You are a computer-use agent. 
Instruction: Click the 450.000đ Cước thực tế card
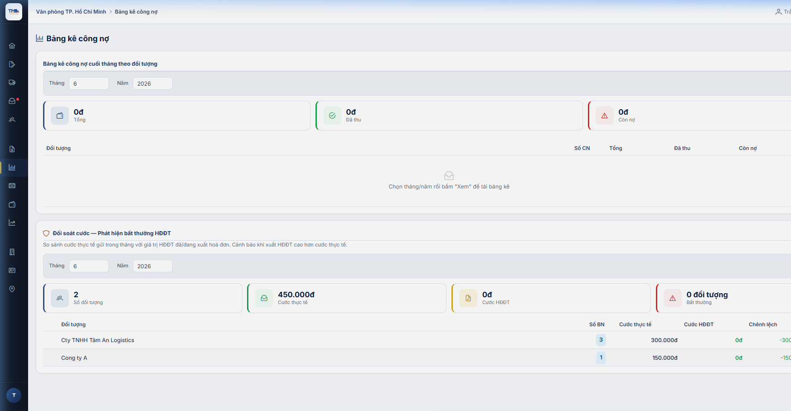coord(347,298)
